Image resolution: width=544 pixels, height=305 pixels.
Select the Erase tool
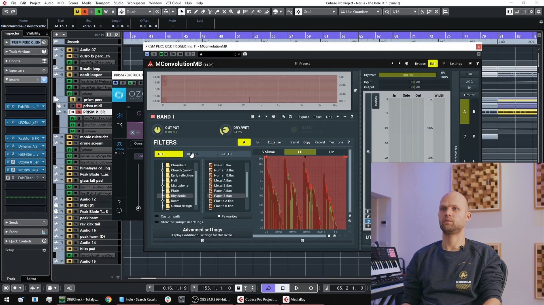[x=203, y=12]
